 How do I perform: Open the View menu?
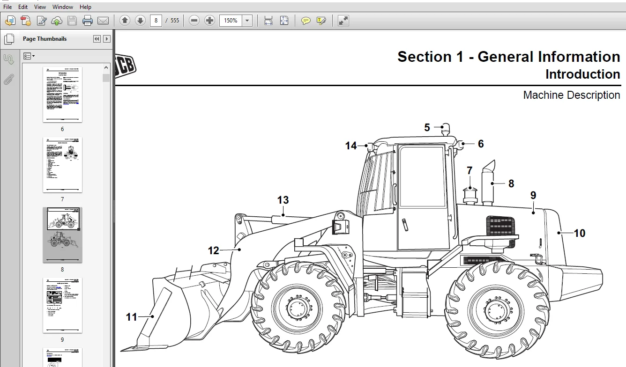point(40,7)
